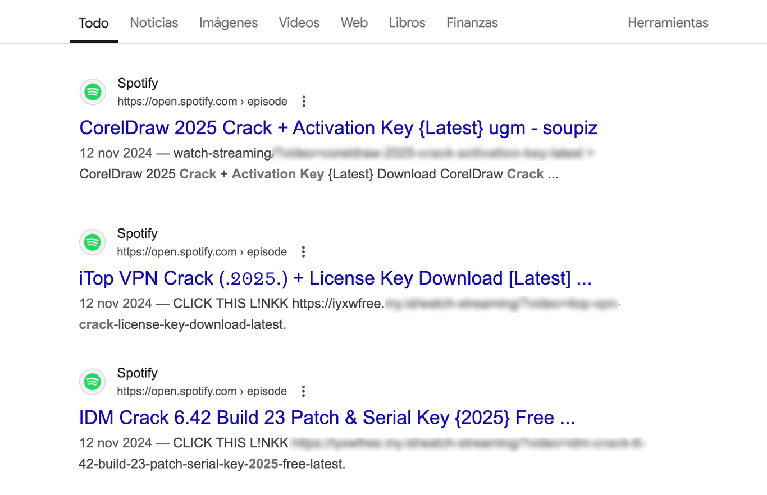Click Spotify favicon of IDM Crack result
This screenshot has width=767, height=495.
coord(93,382)
